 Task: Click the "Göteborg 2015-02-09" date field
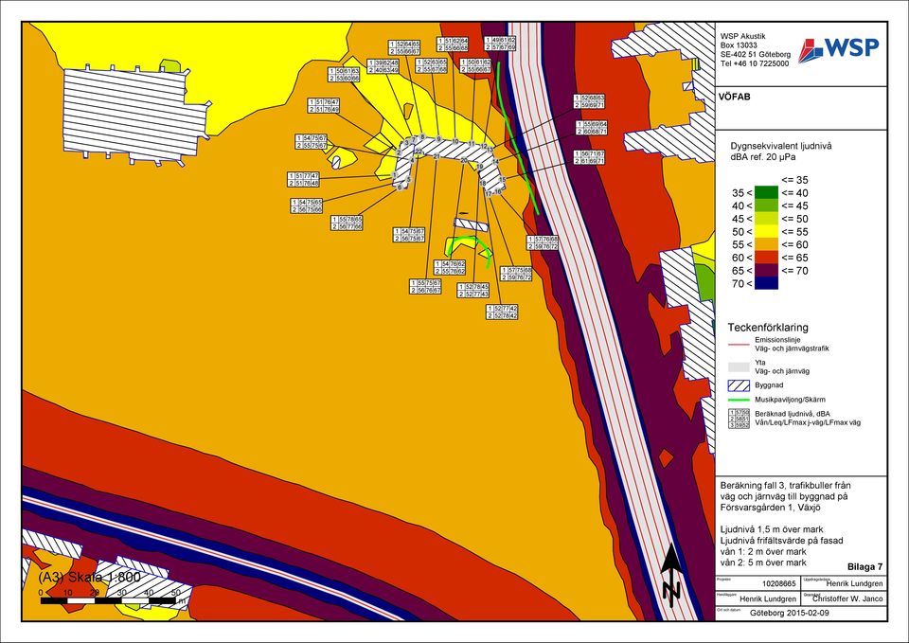pos(789,614)
